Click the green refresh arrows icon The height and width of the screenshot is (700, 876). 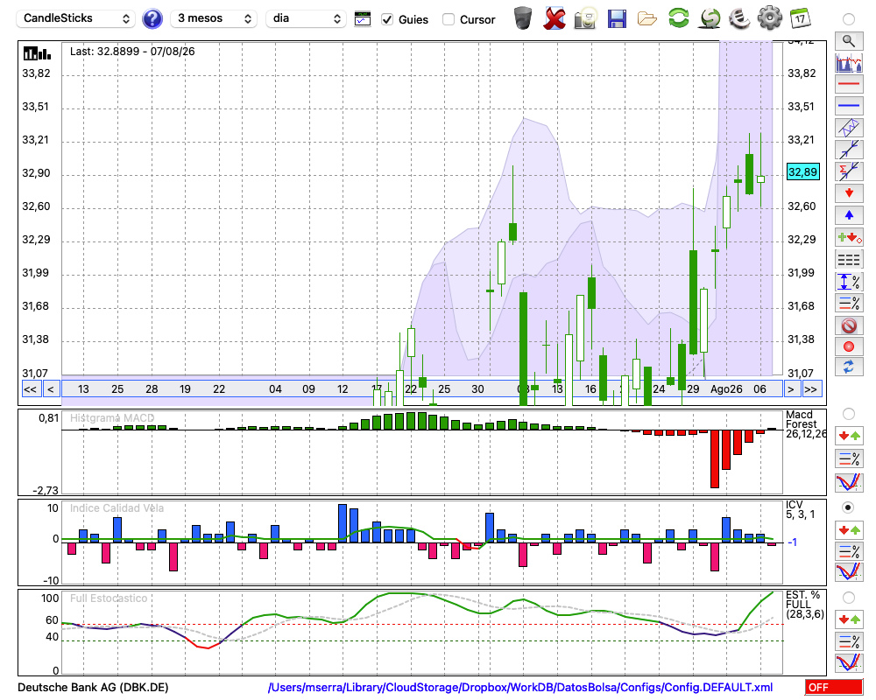click(679, 17)
